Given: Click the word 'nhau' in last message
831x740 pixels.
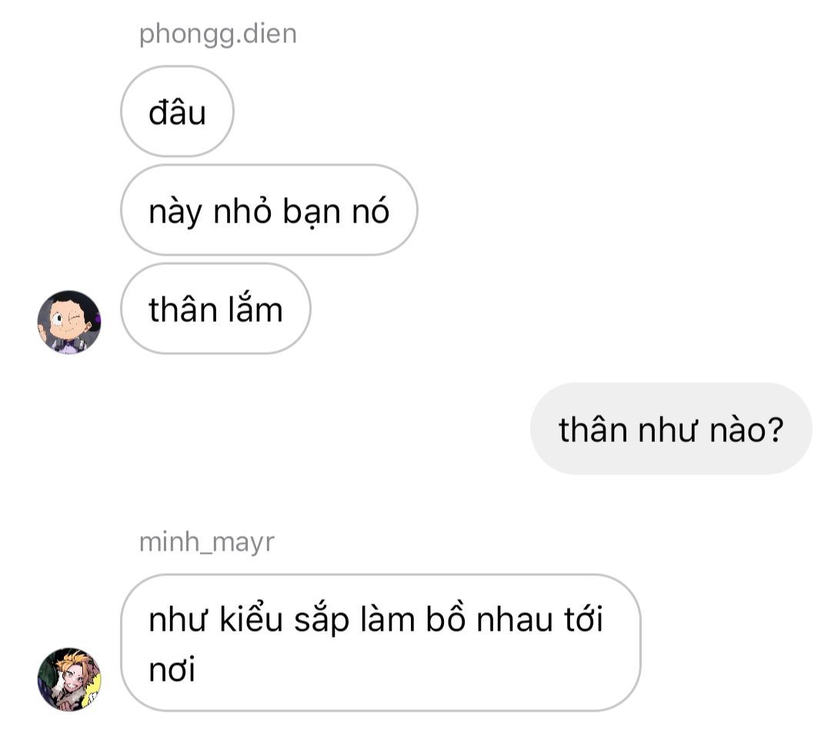Looking at the screenshot, I should pyautogui.click(x=514, y=620).
